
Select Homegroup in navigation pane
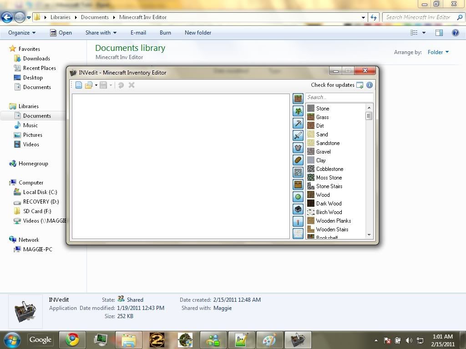(33, 164)
